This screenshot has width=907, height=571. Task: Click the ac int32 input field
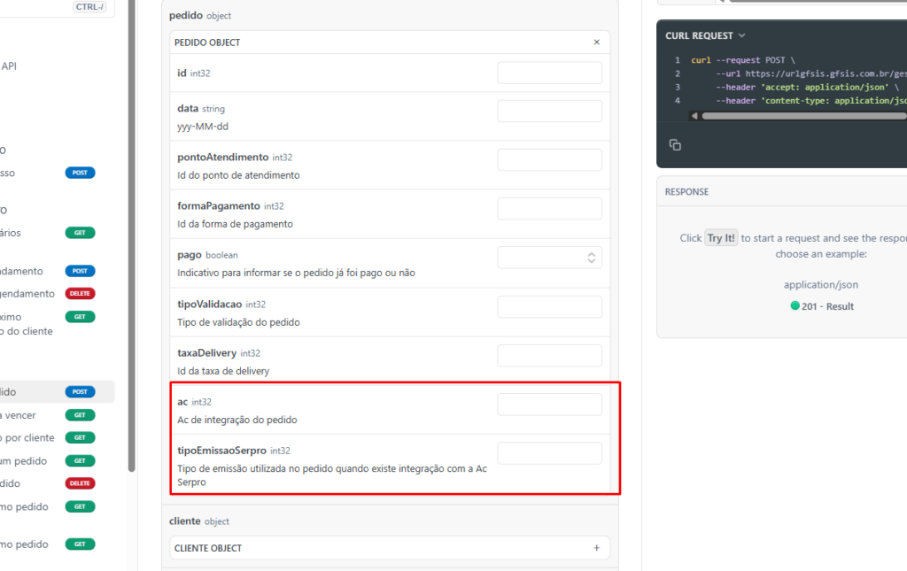click(549, 405)
